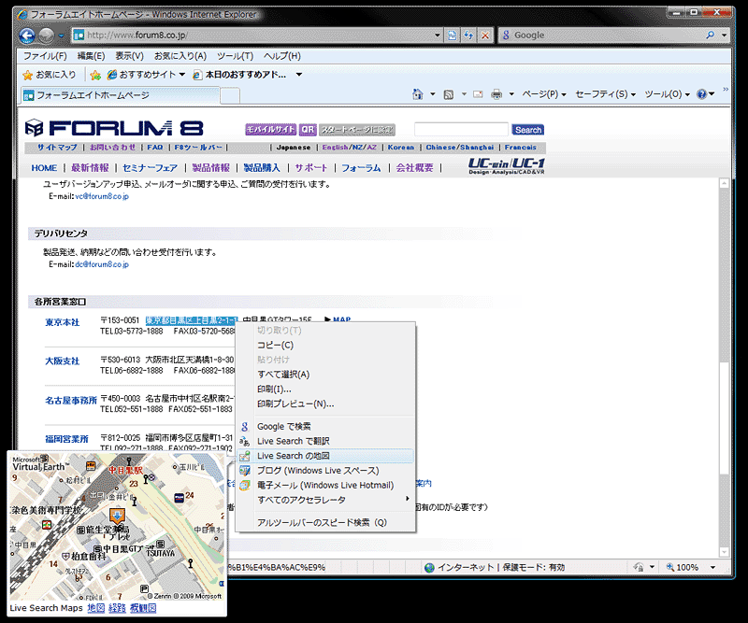
Task: Click the blue Help question mark icon
Action: click(702, 94)
